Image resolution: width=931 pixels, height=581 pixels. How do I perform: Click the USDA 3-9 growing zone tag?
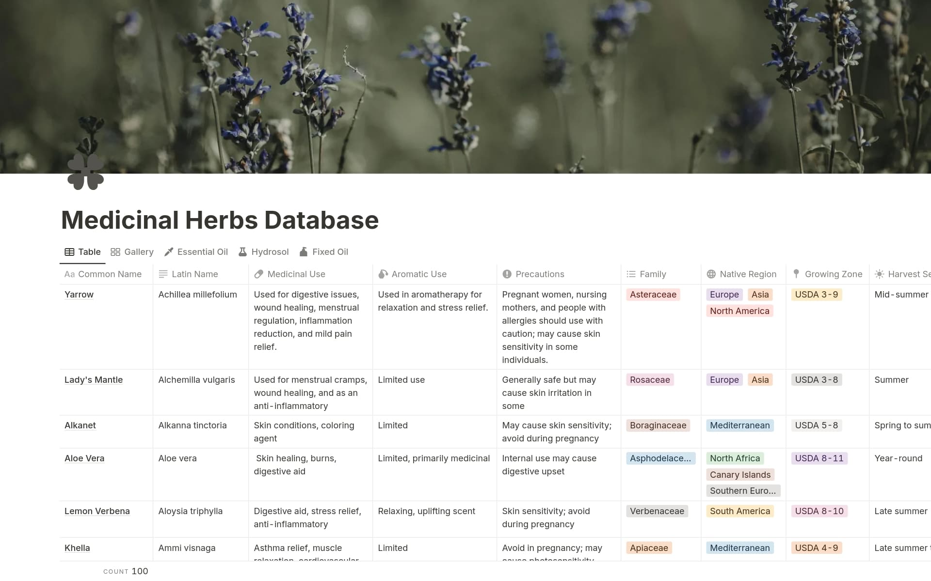(x=817, y=295)
